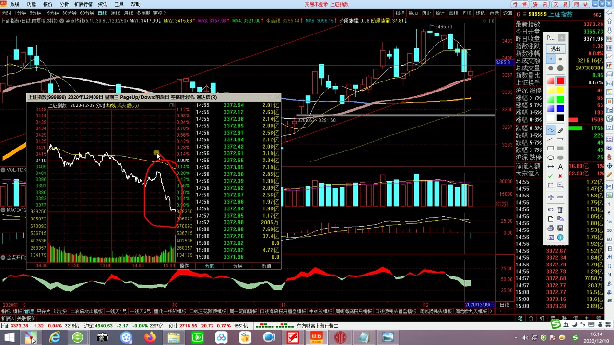
Task: Select the freehand curve drawing tool
Action: click(551, 130)
